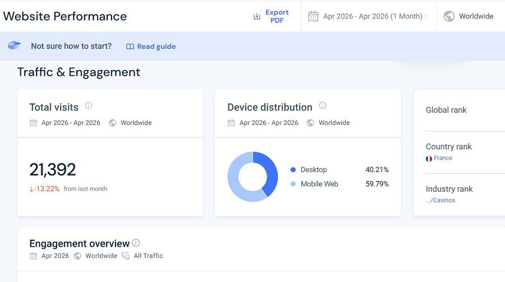
Task: Open the Worldwide country selector dropdown
Action: tap(469, 16)
